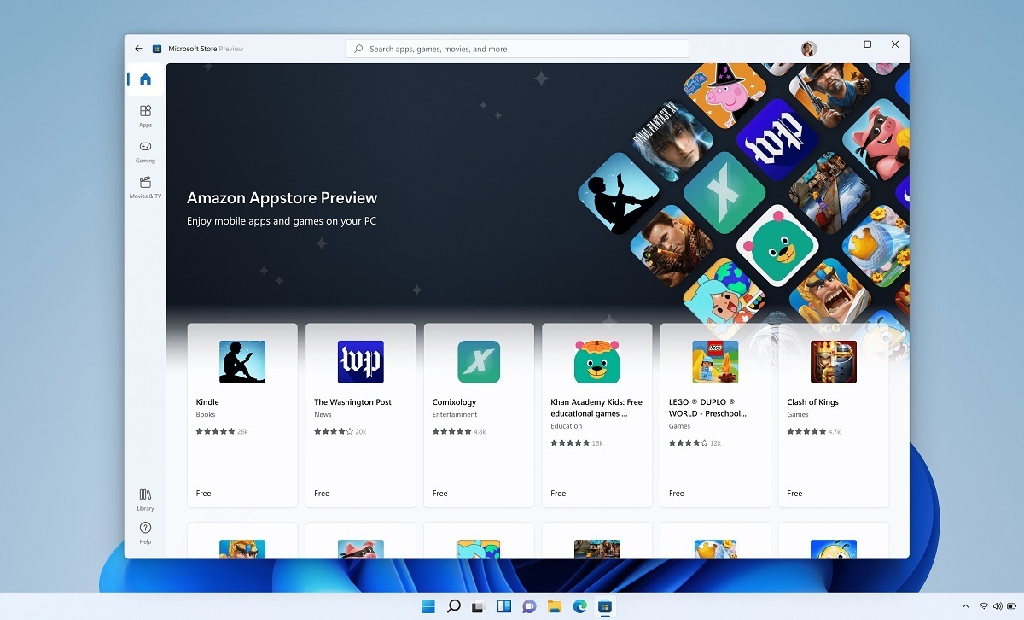Click Amazon Appstore Preview banner heading
This screenshot has width=1024, height=620.
[x=282, y=198]
